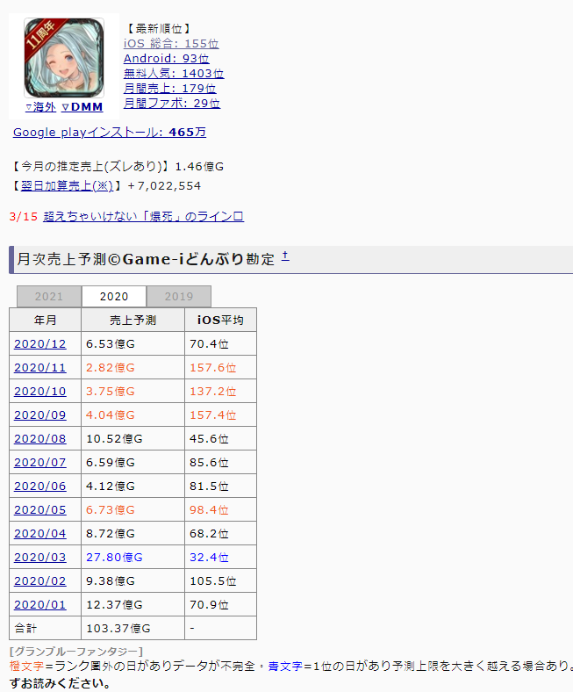This screenshot has width=573, height=692.
Task: Select the 70.4位 iOS average cell
Action: [x=220, y=343]
